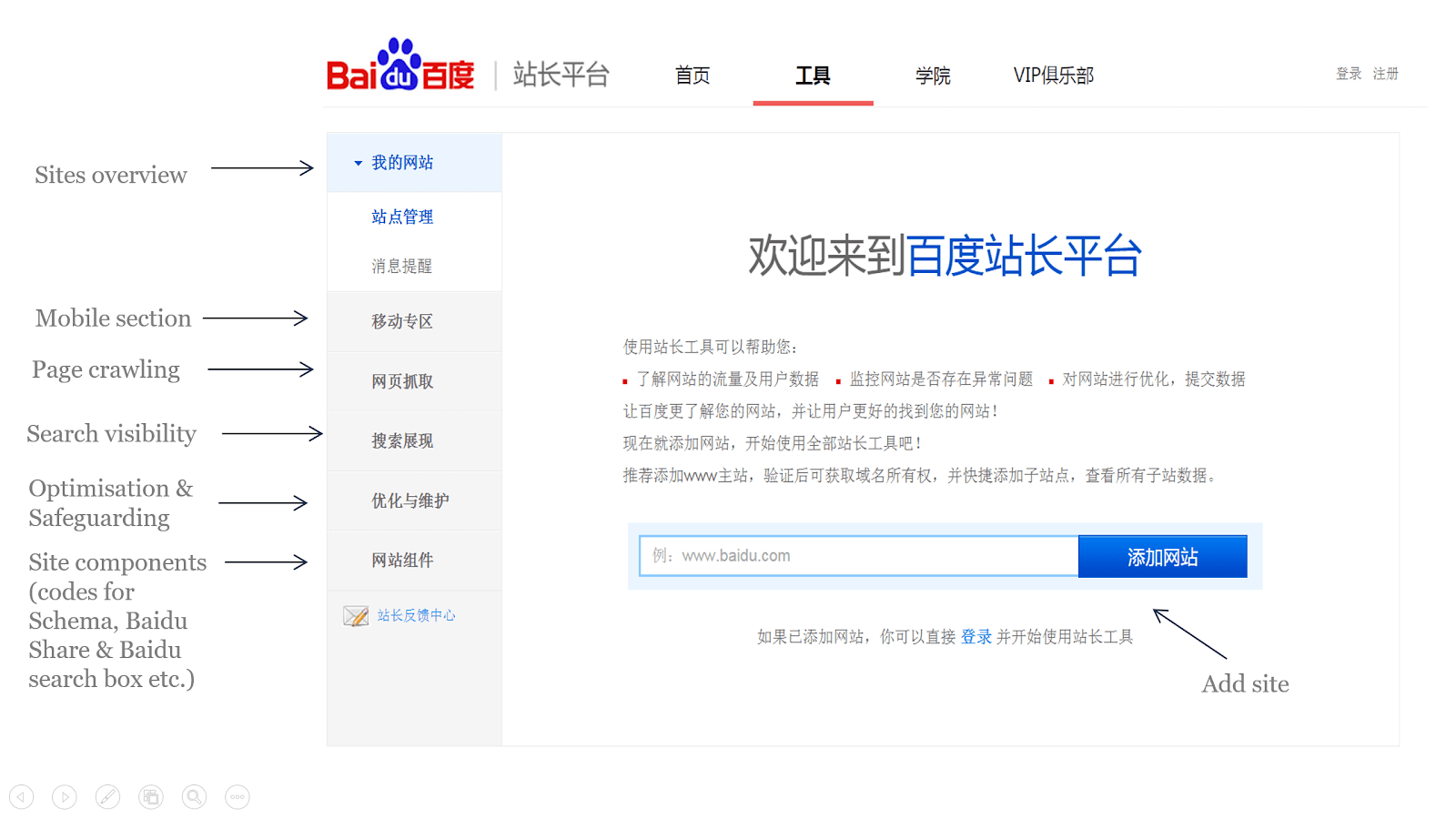Open 消息提醒 in the sidebar
This screenshot has width=1456, height=819.
tap(402, 266)
